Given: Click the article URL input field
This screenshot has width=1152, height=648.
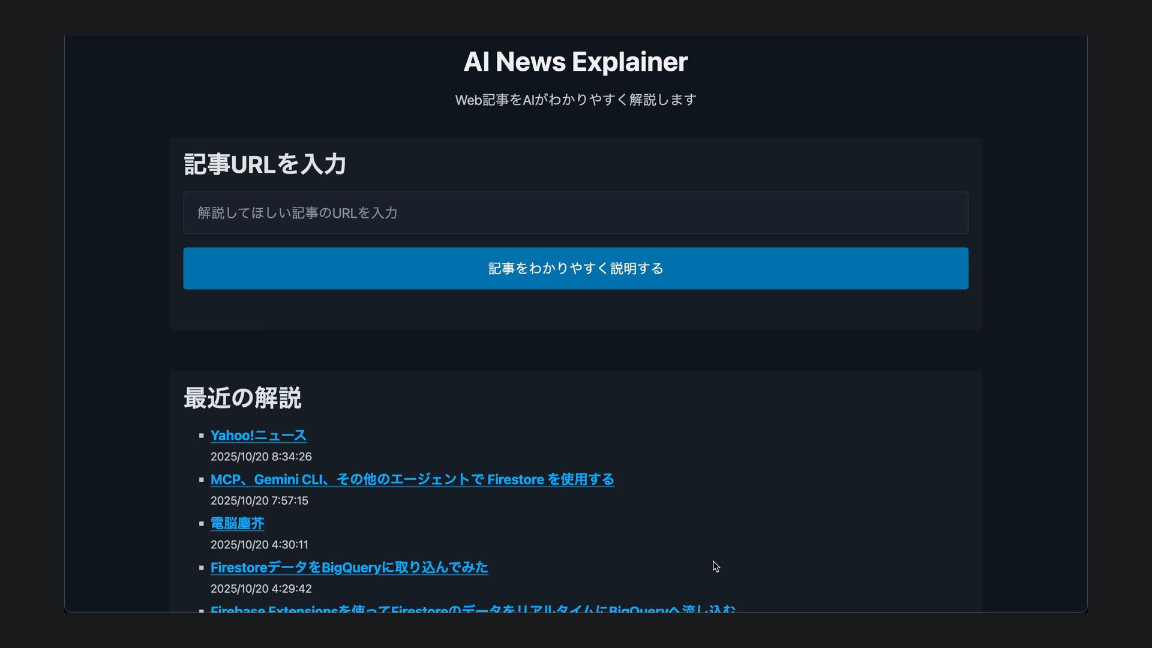Looking at the screenshot, I should click(575, 213).
